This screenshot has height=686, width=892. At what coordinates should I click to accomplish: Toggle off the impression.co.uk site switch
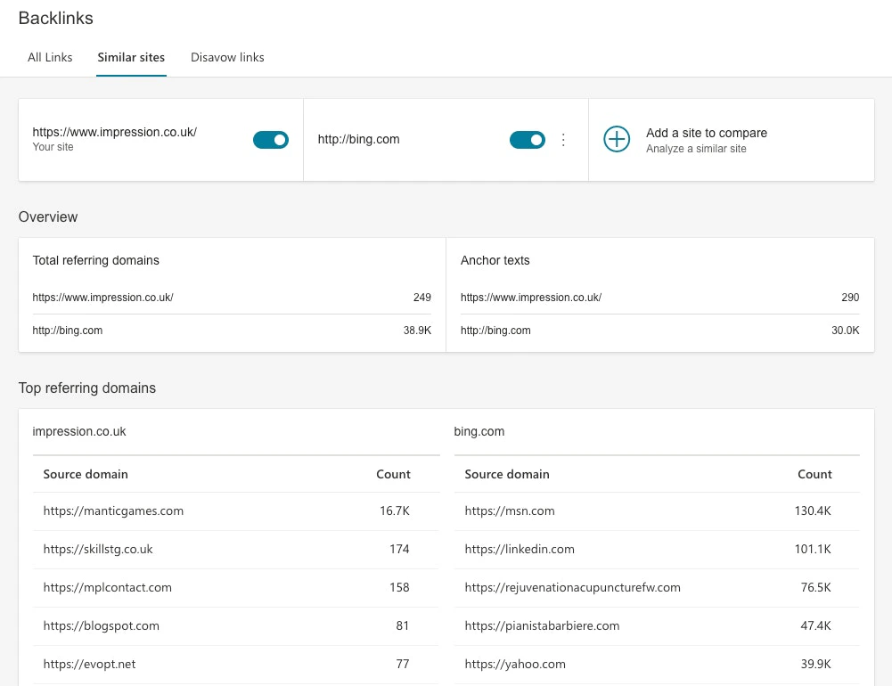click(271, 140)
